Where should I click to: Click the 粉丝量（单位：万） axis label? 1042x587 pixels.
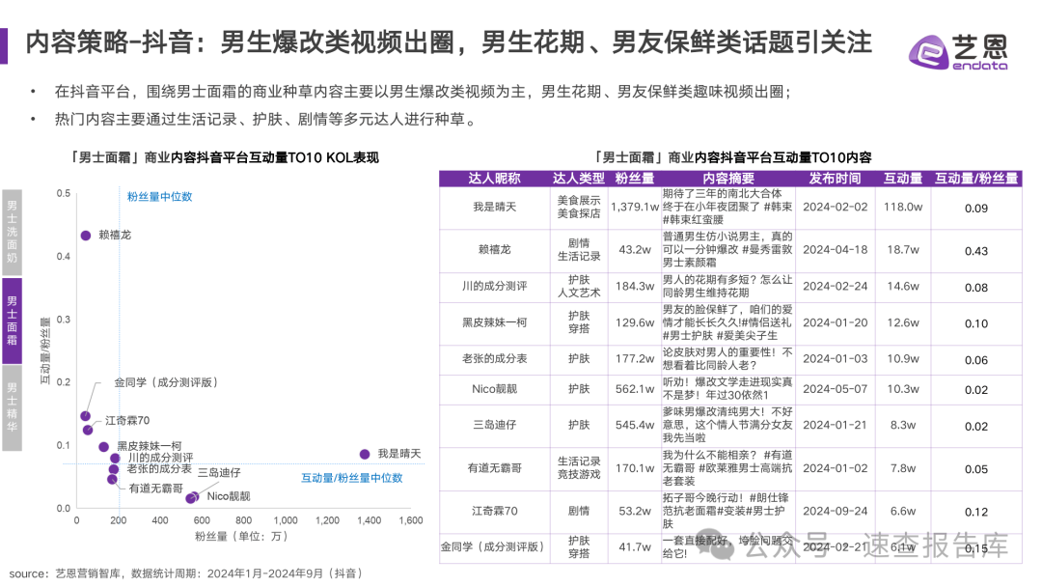click(241, 536)
